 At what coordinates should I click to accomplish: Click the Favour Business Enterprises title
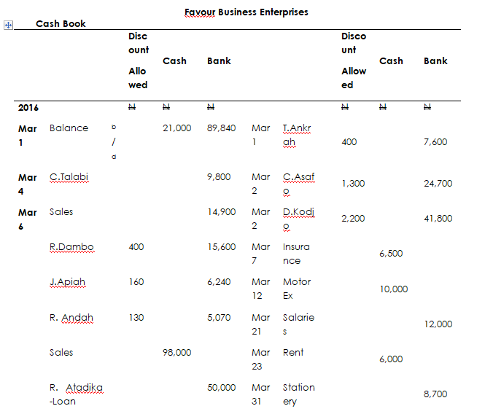coord(247,12)
